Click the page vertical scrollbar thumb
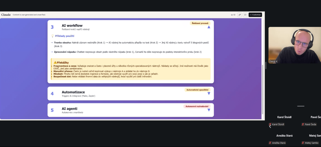Viewport: 321px width, 147px height. 263,89
